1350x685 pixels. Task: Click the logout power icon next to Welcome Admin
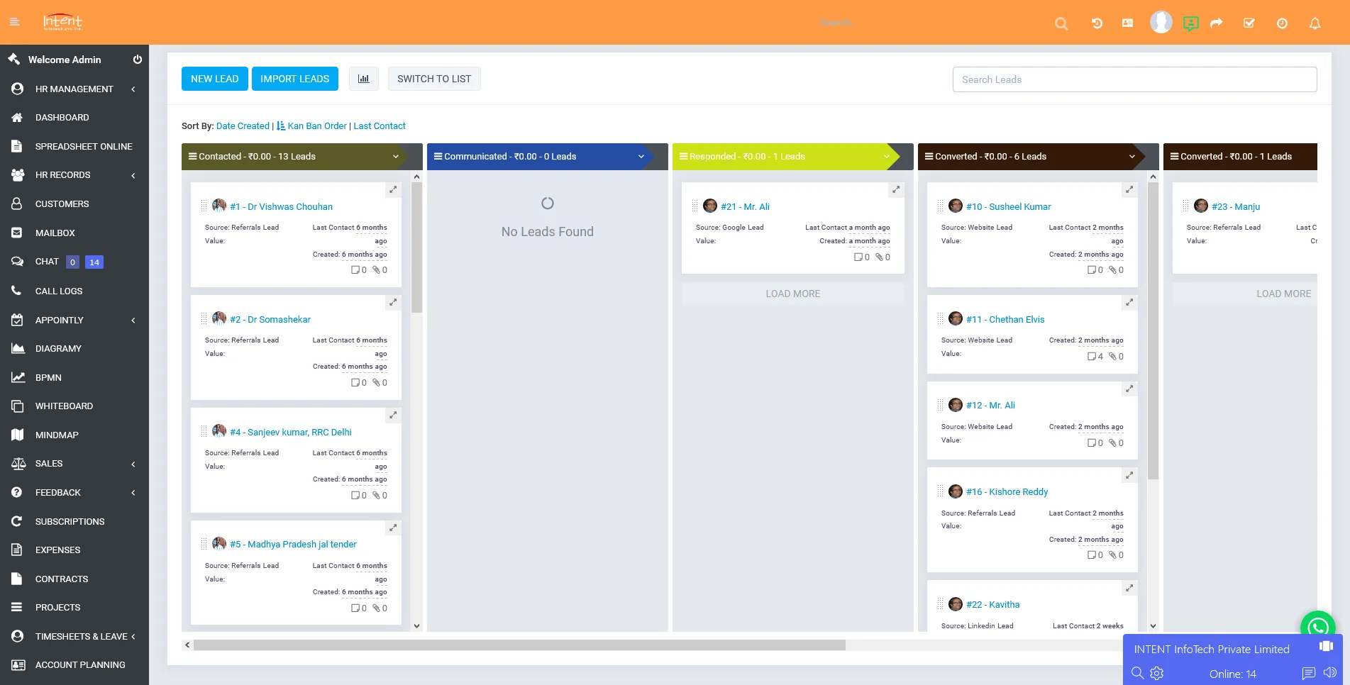tap(138, 60)
